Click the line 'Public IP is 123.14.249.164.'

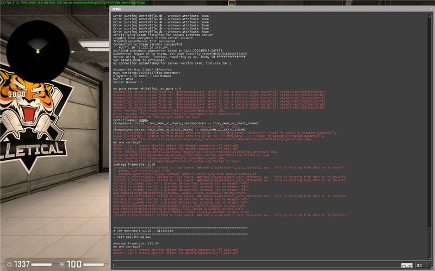click(144, 47)
